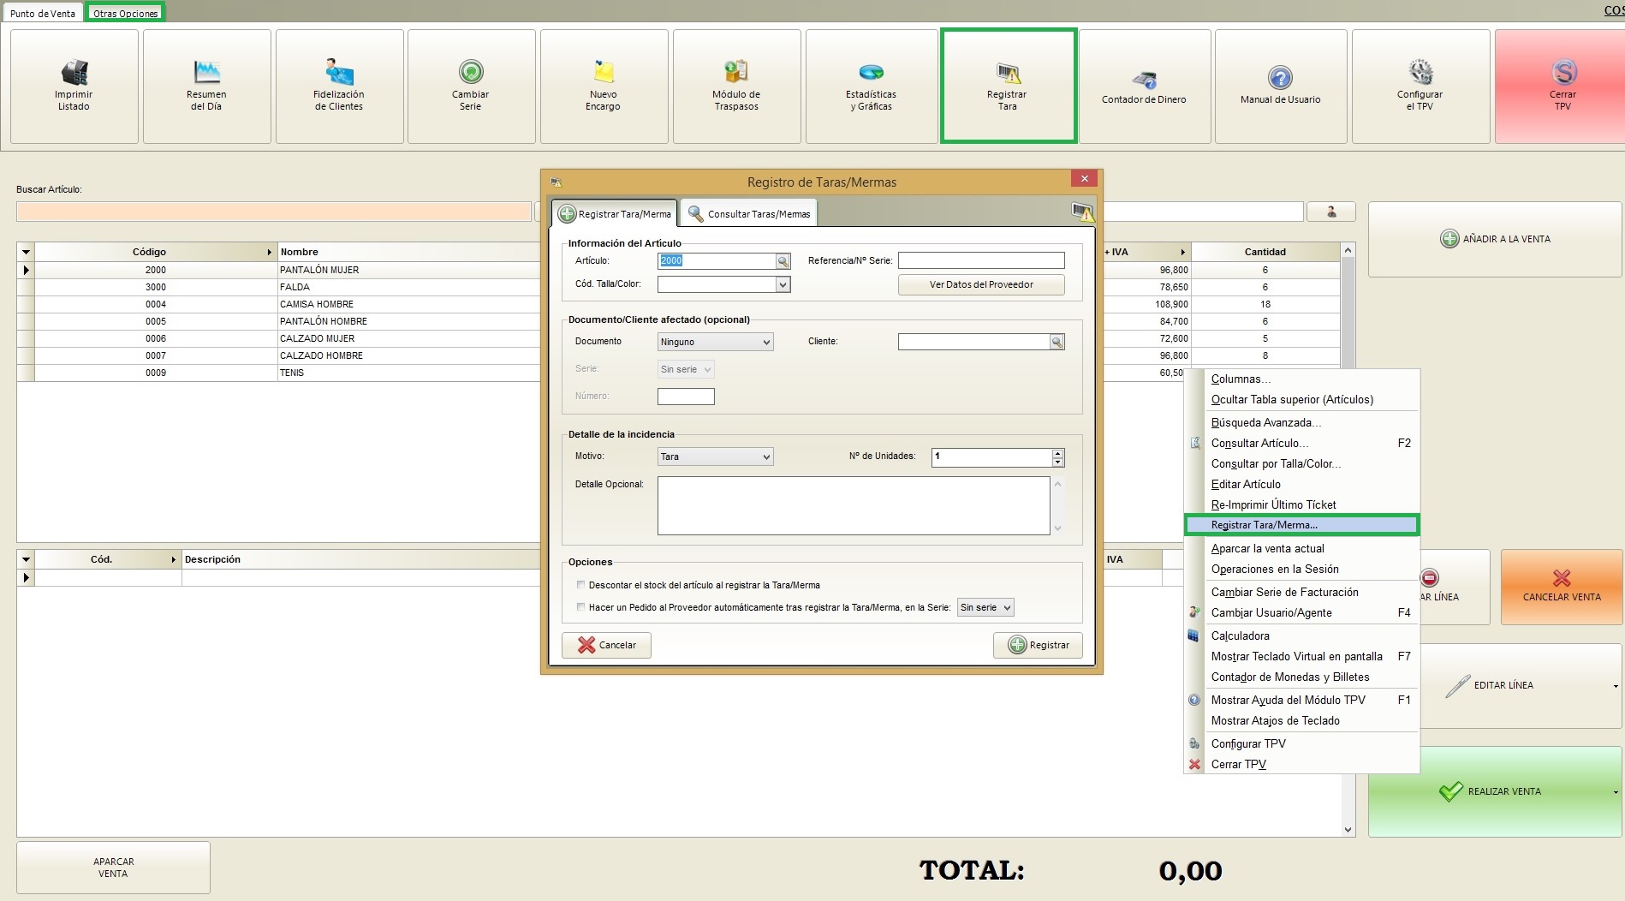1625x901 pixels.
Task: Click Cerrar TPV red button icon
Action: point(1563,73)
